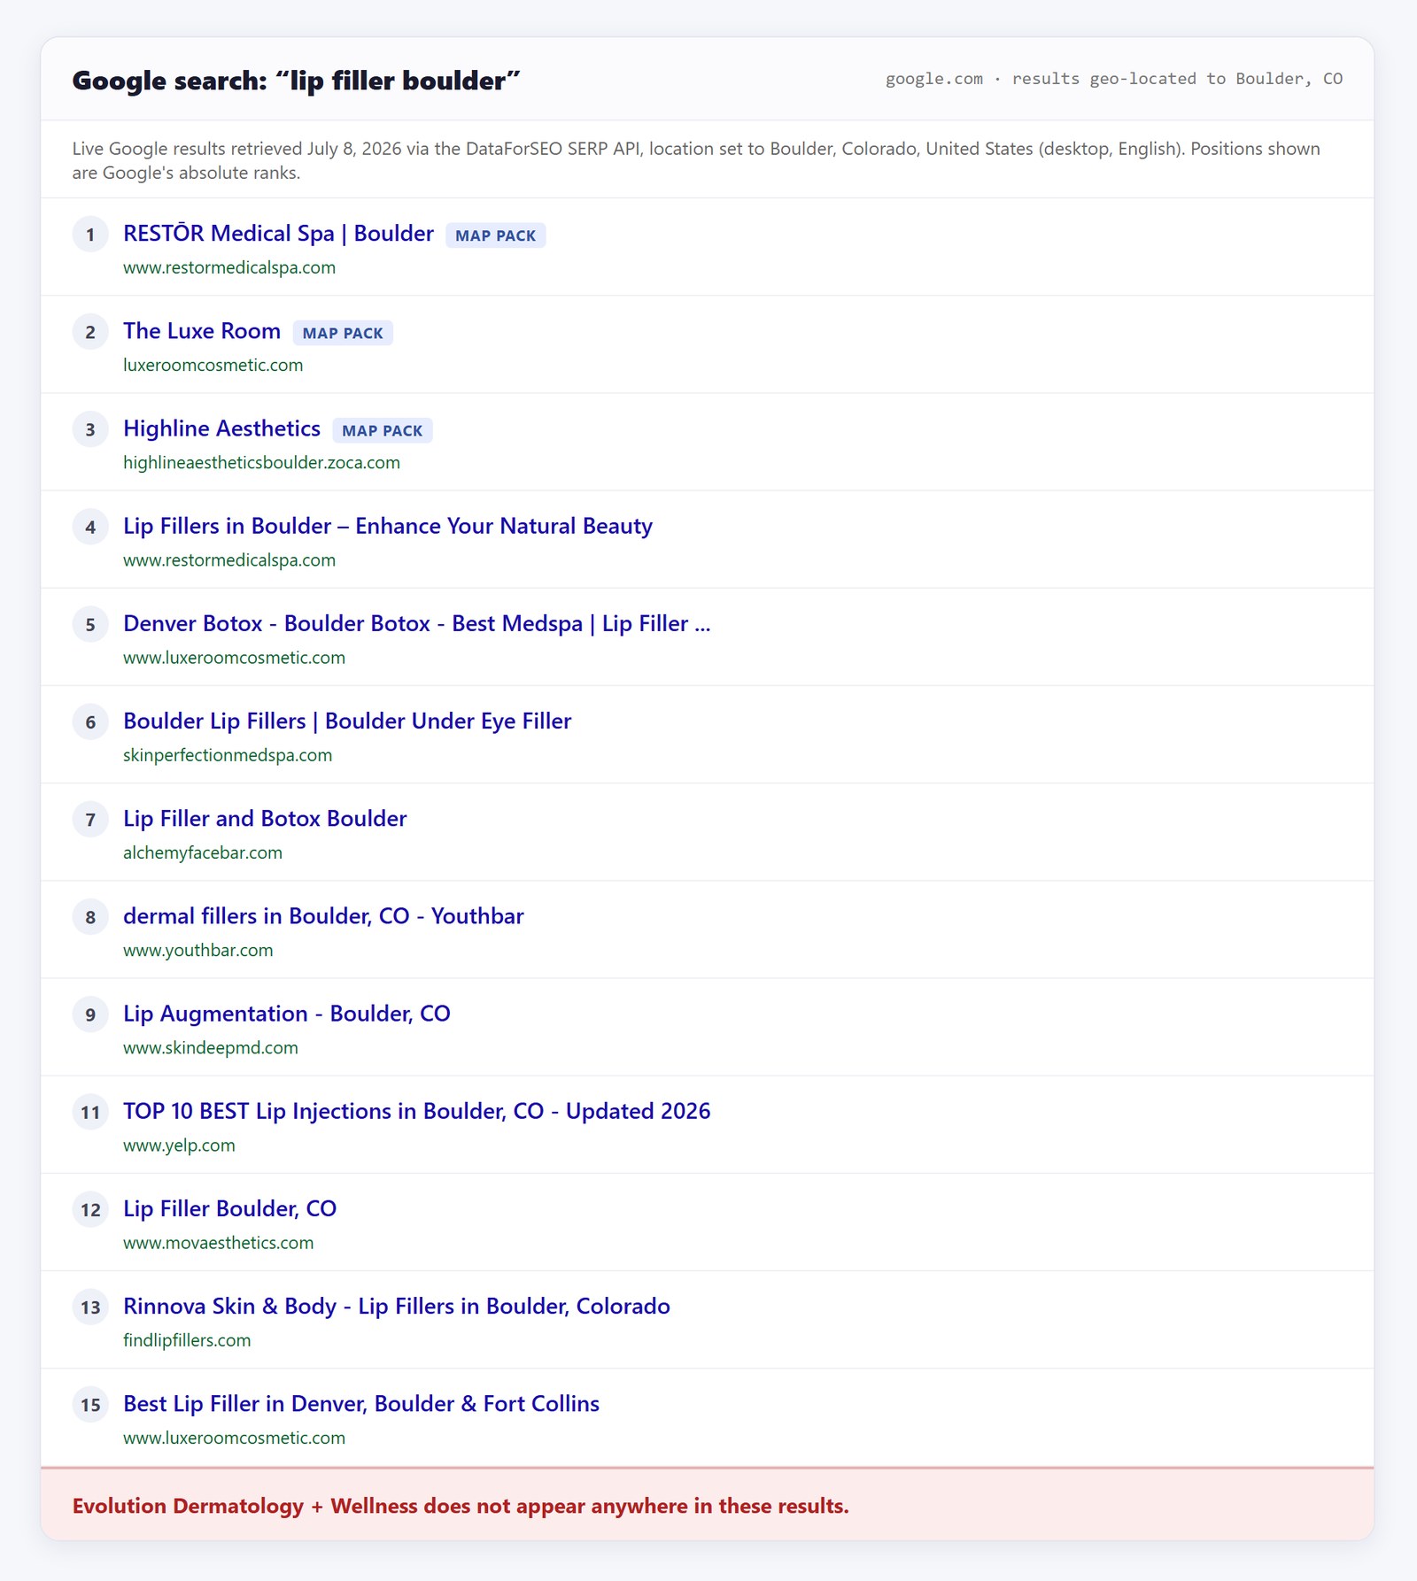
Task: Click the www.movaesthetics.com URL
Action: tap(218, 1242)
